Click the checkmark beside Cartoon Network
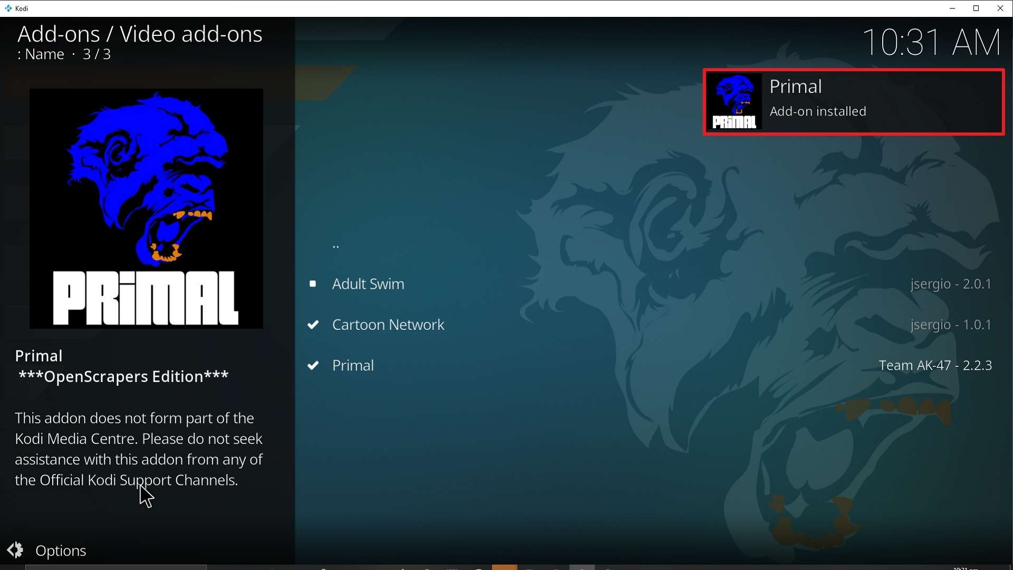Image resolution: width=1013 pixels, height=570 pixels. point(313,325)
